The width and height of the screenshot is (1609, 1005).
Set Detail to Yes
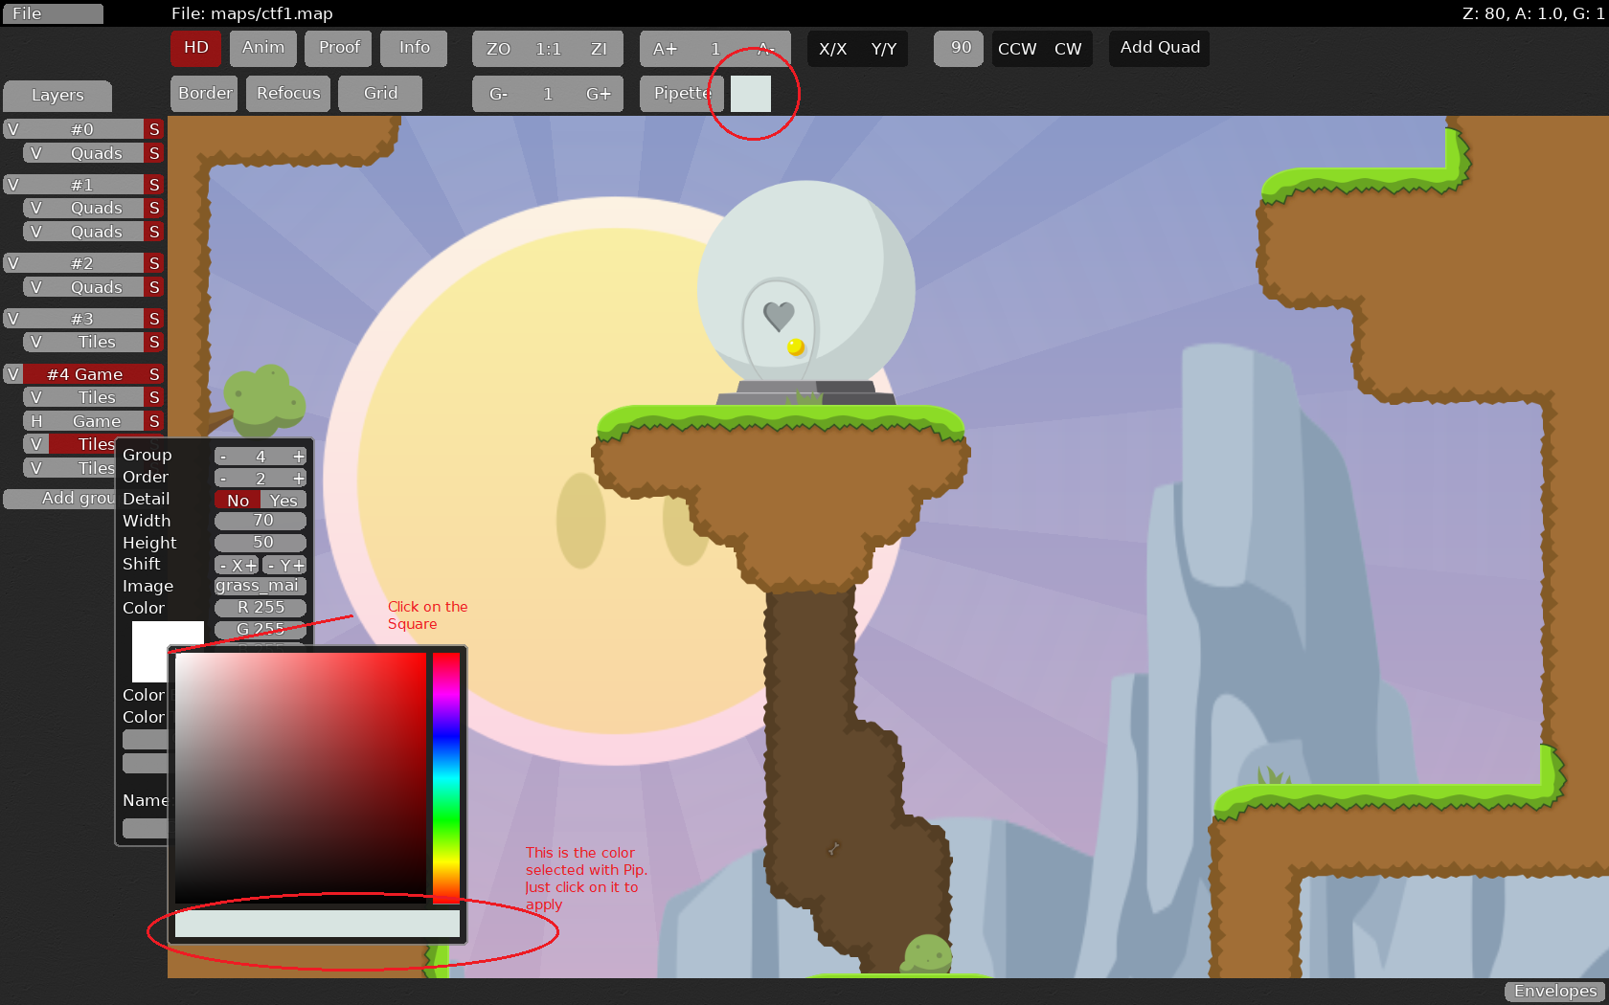283,501
